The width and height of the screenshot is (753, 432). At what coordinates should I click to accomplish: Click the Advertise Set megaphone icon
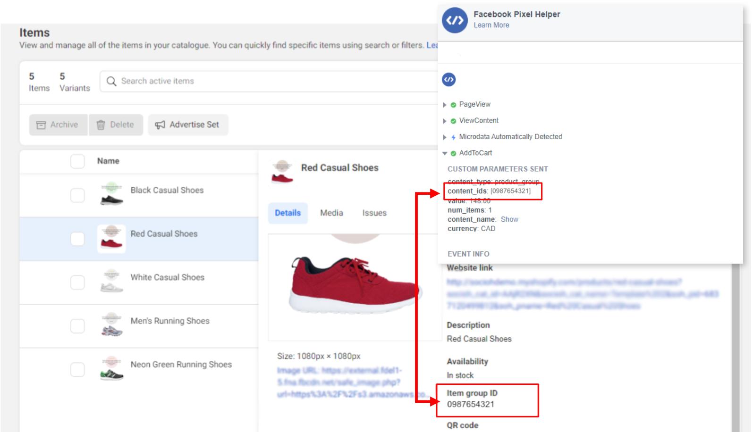coord(160,125)
